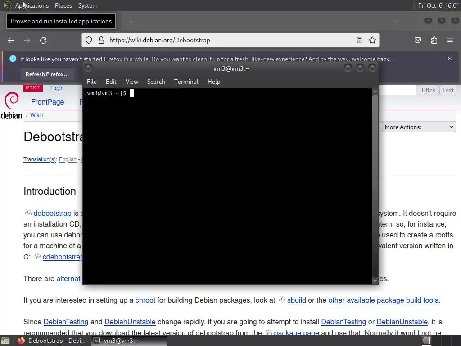Click the wiki Login link

pos(57,88)
